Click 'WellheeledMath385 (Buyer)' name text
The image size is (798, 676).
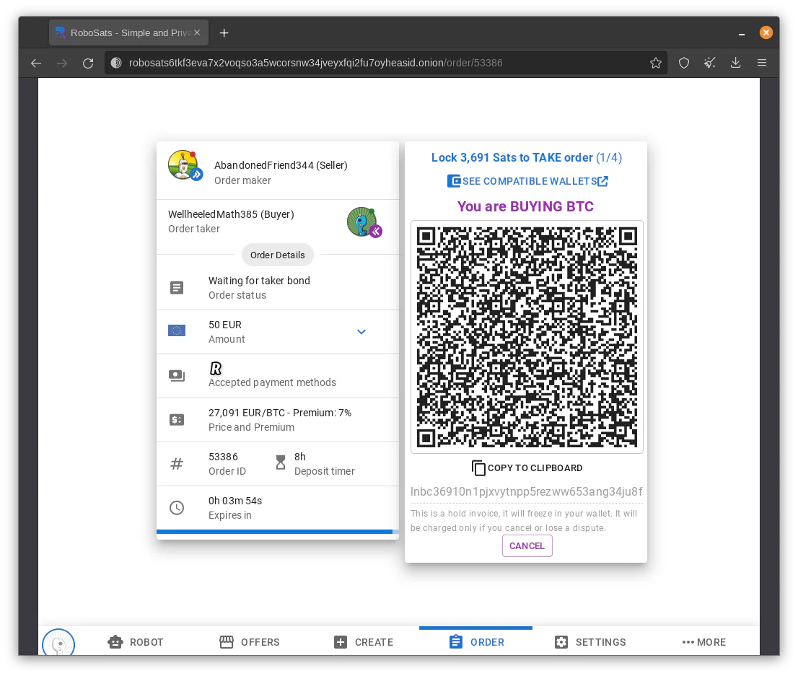coord(231,214)
